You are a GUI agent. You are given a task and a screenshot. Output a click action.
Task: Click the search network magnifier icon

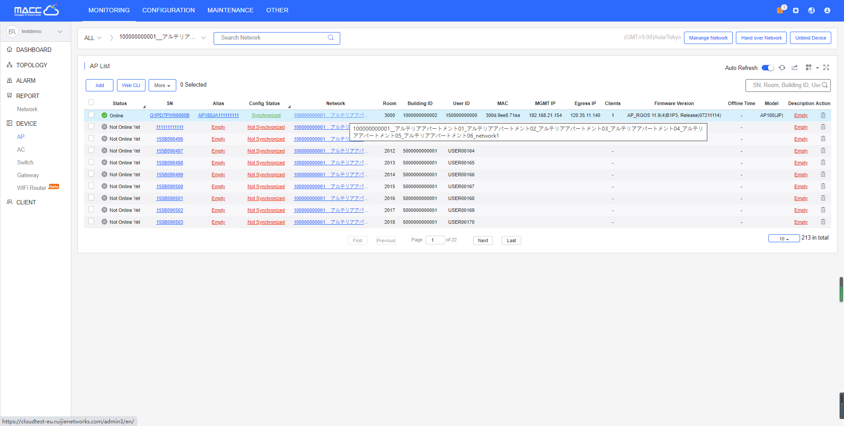tap(331, 38)
